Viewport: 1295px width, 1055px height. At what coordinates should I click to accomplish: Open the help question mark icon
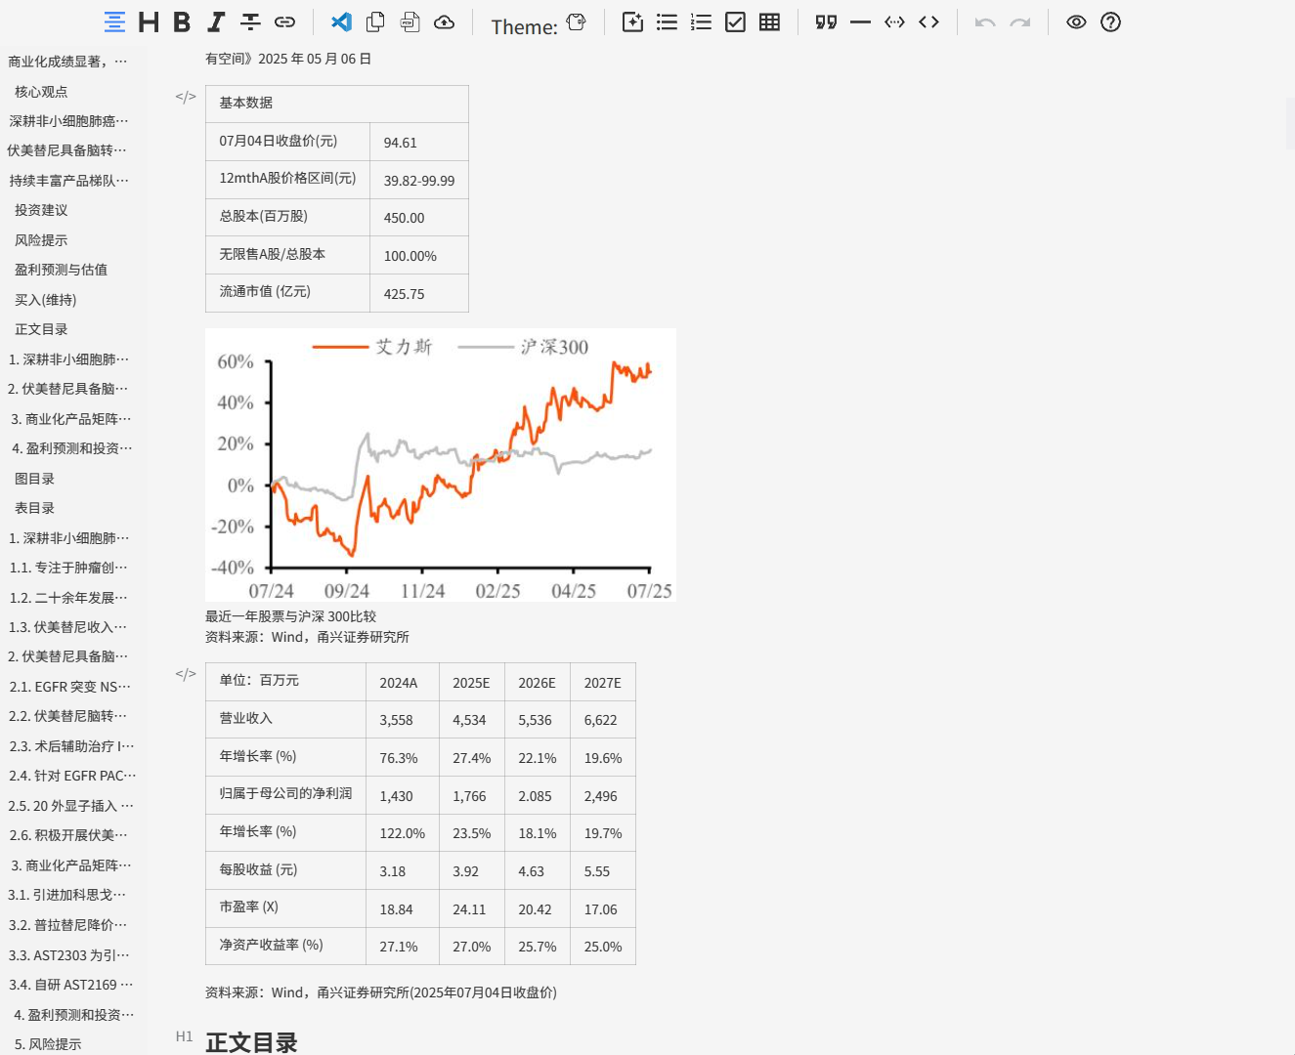coord(1110,21)
